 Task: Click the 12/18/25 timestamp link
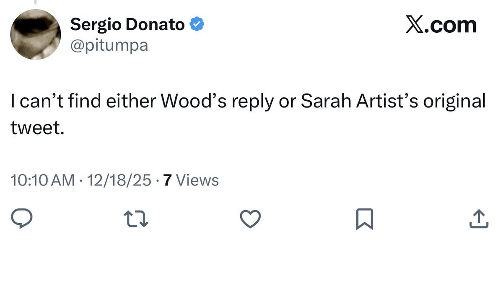tap(120, 180)
